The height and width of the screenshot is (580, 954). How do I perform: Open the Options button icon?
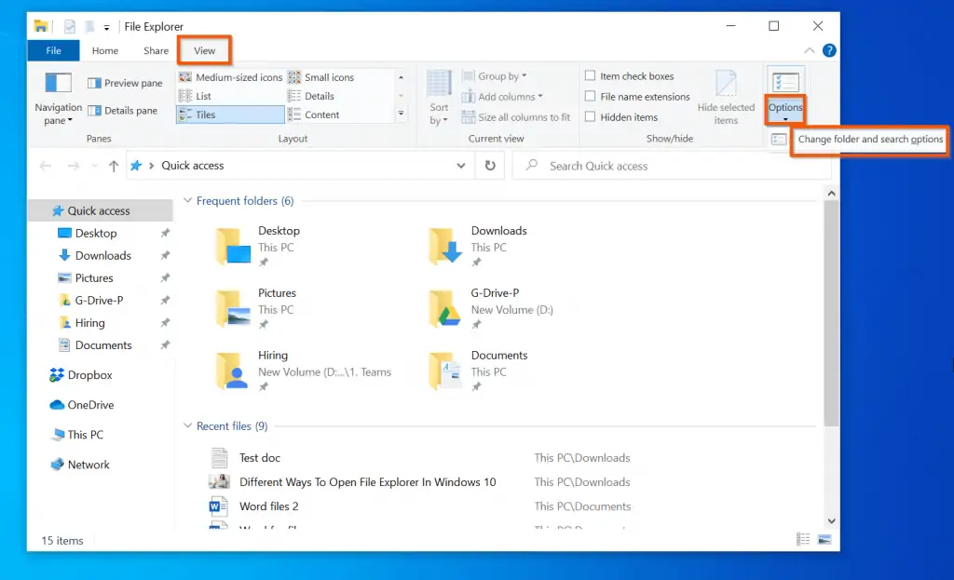point(785,83)
